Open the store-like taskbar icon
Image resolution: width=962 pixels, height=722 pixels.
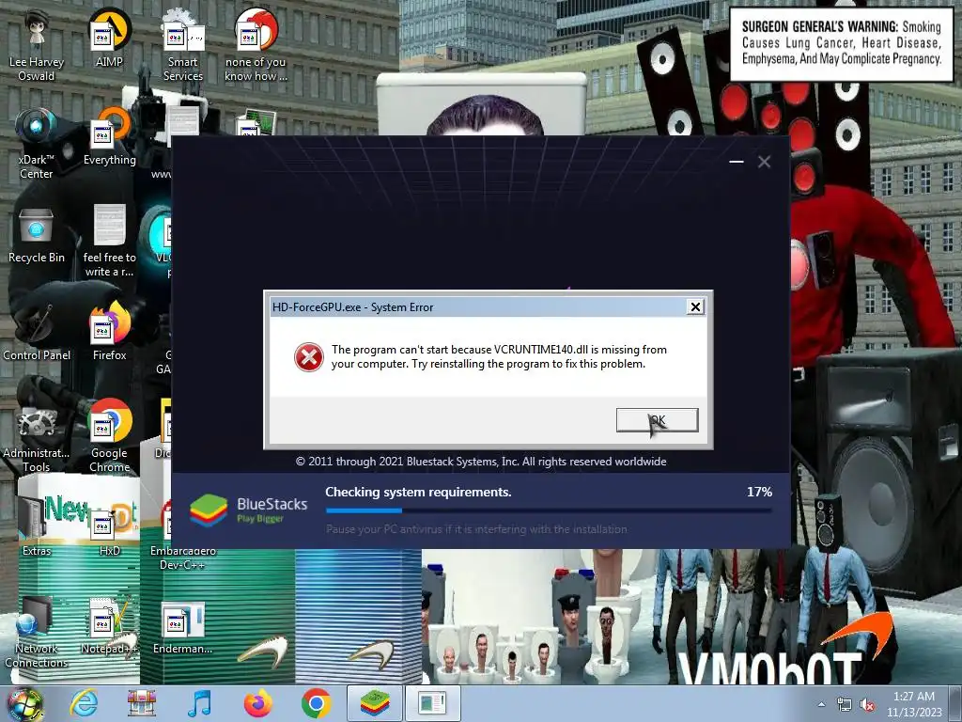[141, 703]
